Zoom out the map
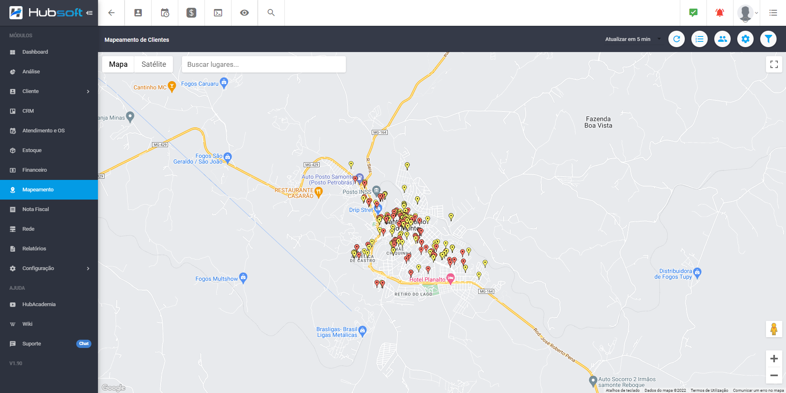The width and height of the screenshot is (786, 393). coord(774,375)
